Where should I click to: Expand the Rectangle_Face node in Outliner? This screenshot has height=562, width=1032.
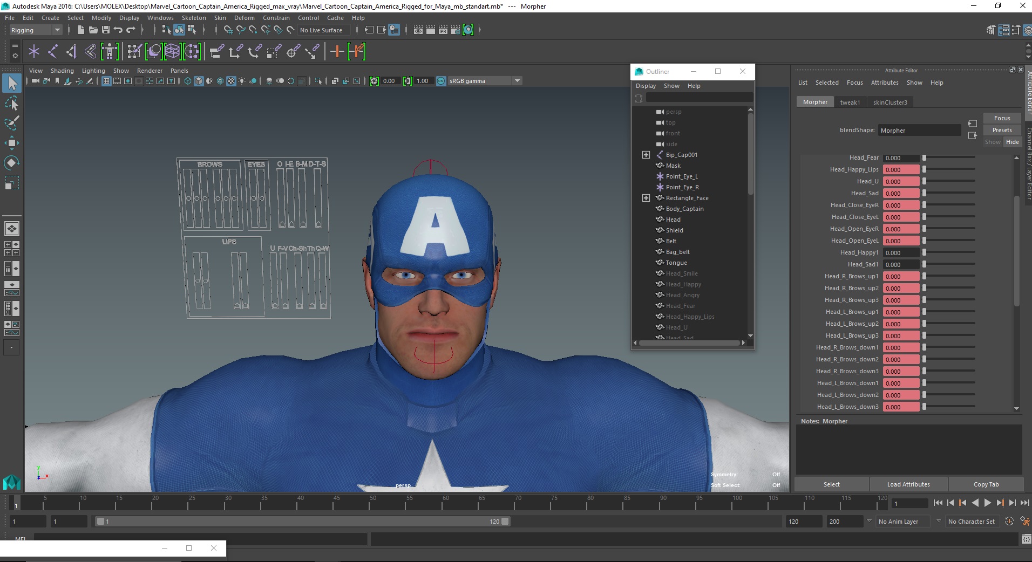[x=646, y=198]
